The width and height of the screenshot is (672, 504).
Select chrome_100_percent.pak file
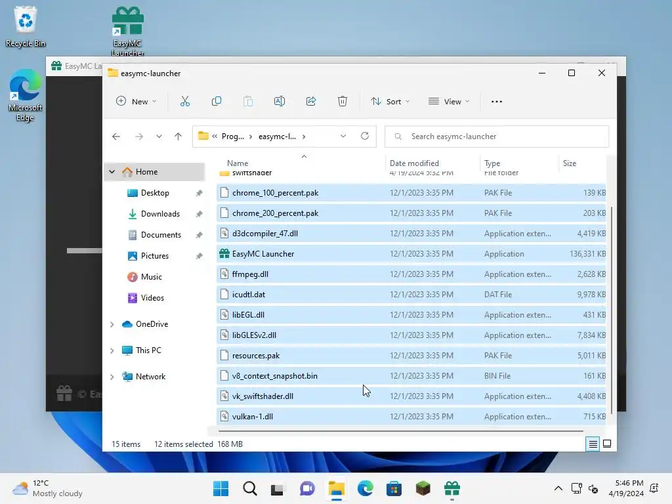(411, 193)
